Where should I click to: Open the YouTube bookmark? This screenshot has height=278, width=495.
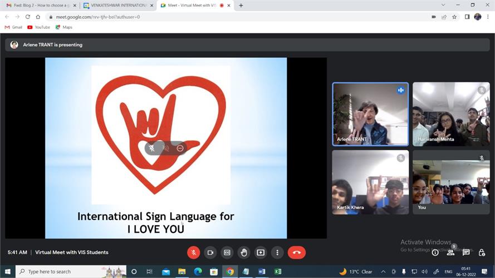(x=38, y=27)
